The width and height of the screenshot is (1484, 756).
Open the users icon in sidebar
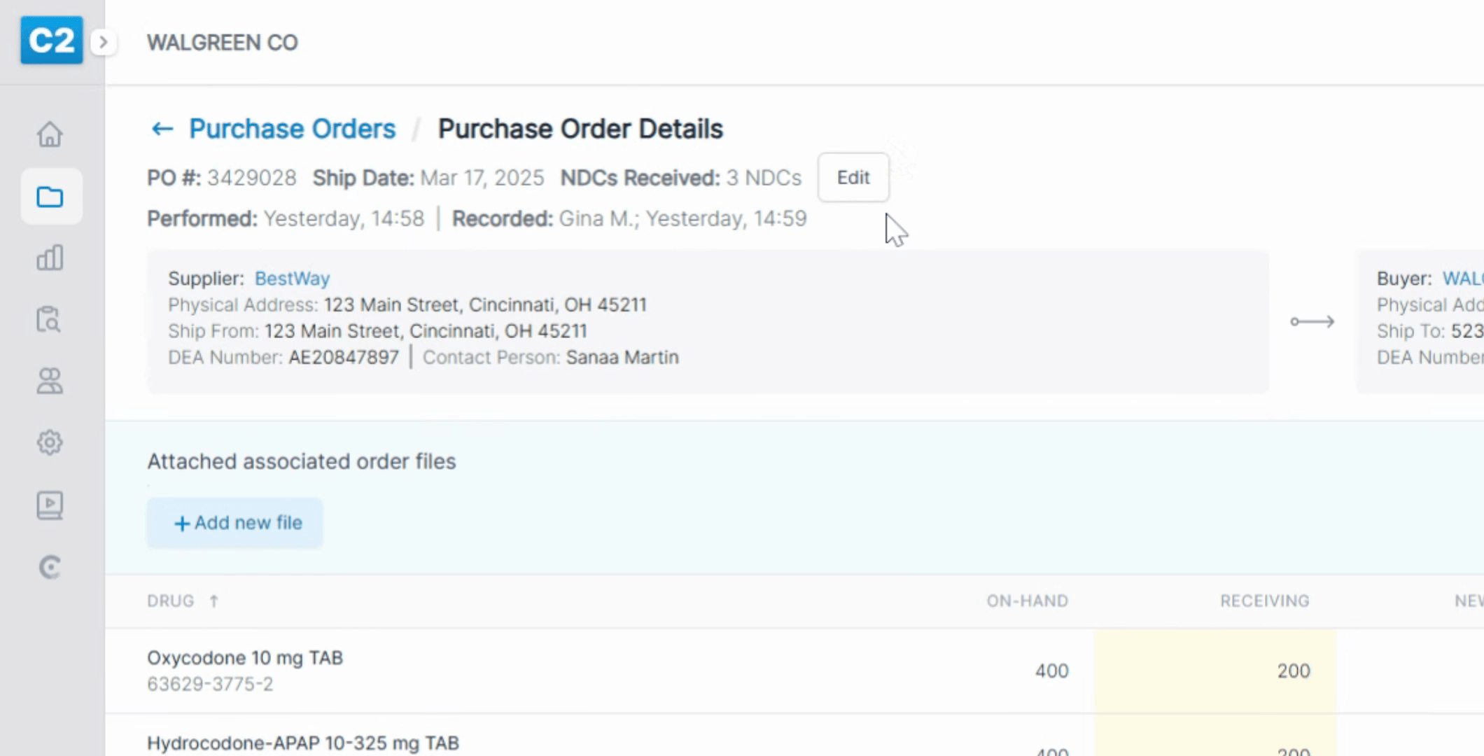click(50, 381)
